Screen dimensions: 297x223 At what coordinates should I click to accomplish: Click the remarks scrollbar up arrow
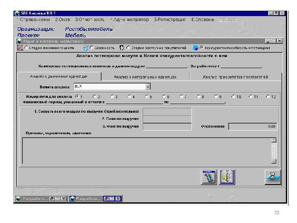(274, 140)
